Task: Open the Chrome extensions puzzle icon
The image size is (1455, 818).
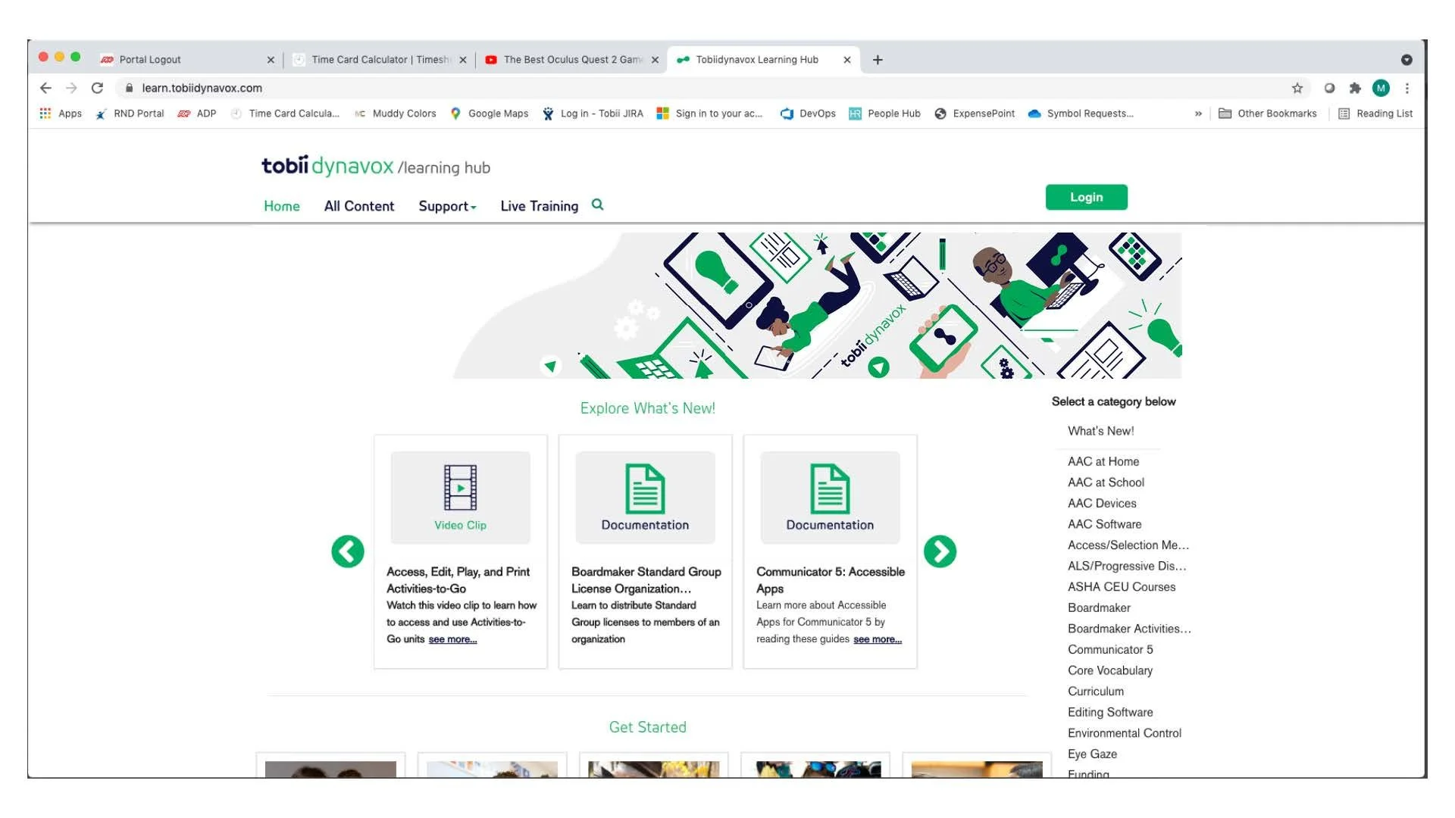Action: tap(1355, 88)
